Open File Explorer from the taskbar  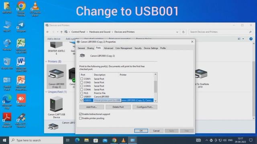coord(87,140)
